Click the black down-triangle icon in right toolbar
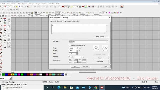This screenshot has height=90, width=160. (106, 13)
